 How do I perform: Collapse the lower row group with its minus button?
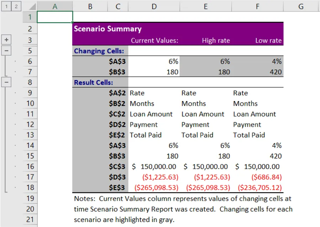[x=6, y=82]
